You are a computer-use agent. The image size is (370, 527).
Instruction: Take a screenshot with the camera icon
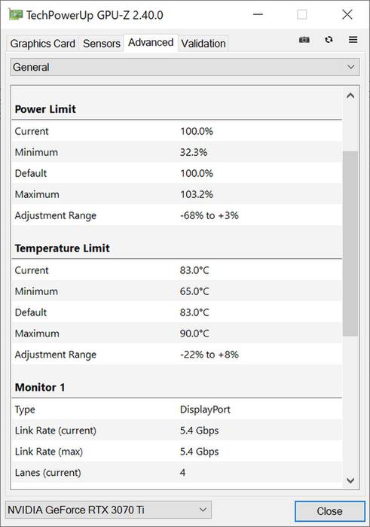point(304,40)
